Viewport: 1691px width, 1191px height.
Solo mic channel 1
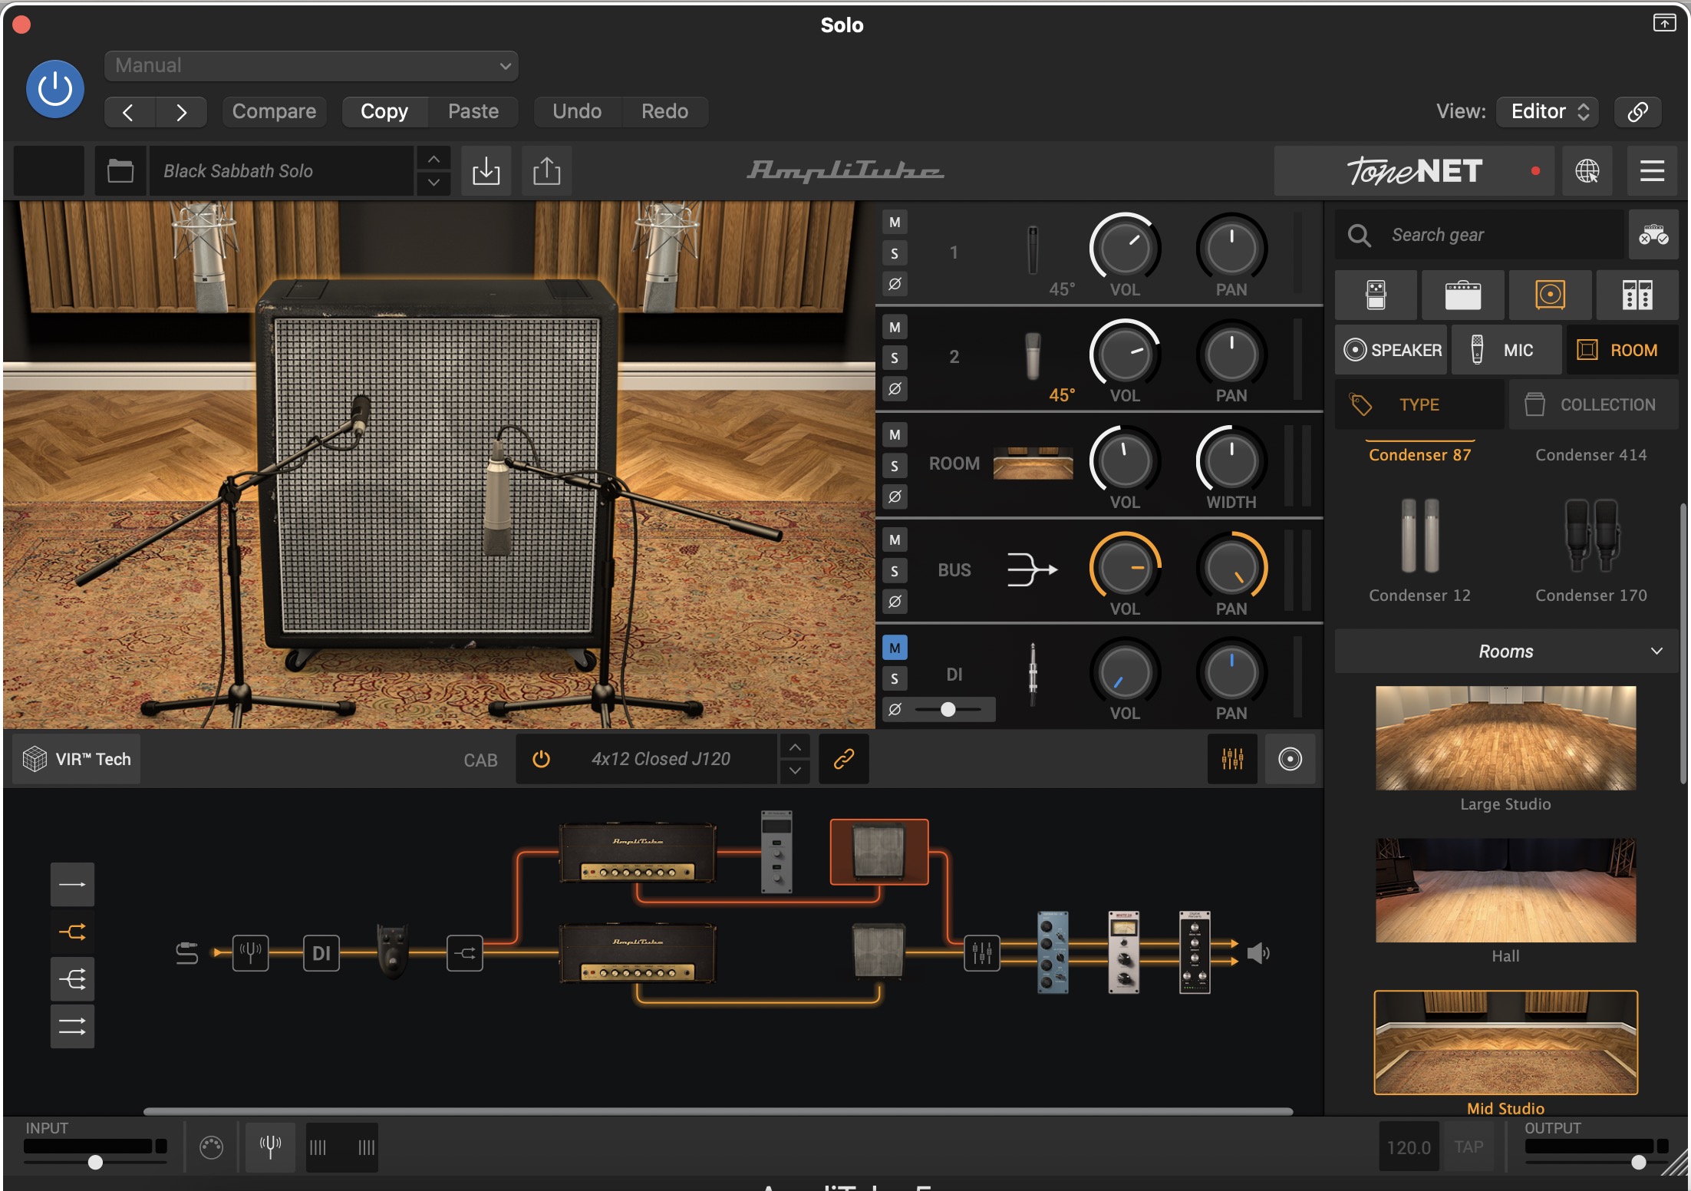(x=895, y=253)
